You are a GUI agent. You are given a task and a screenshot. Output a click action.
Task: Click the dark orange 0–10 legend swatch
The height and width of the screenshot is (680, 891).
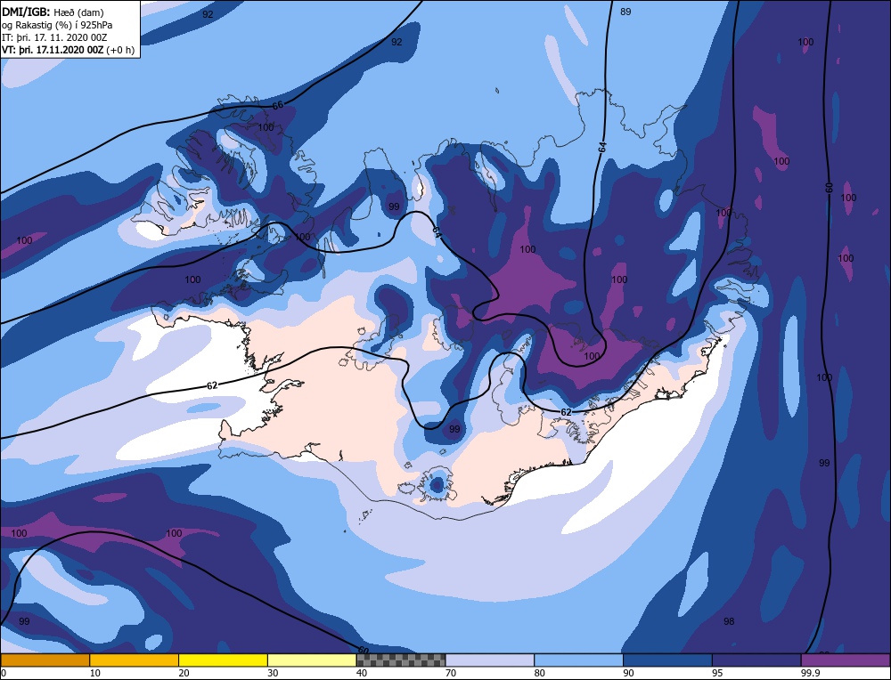pos(45,660)
